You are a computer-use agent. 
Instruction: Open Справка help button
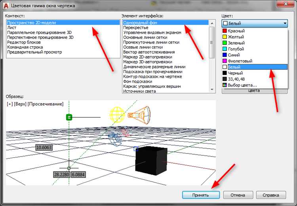271,195
